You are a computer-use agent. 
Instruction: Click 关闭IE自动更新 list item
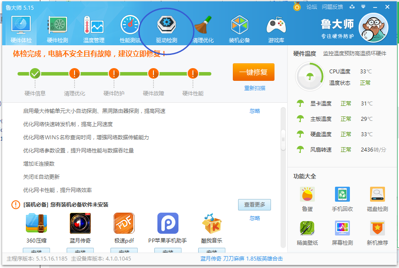click(x=41, y=177)
